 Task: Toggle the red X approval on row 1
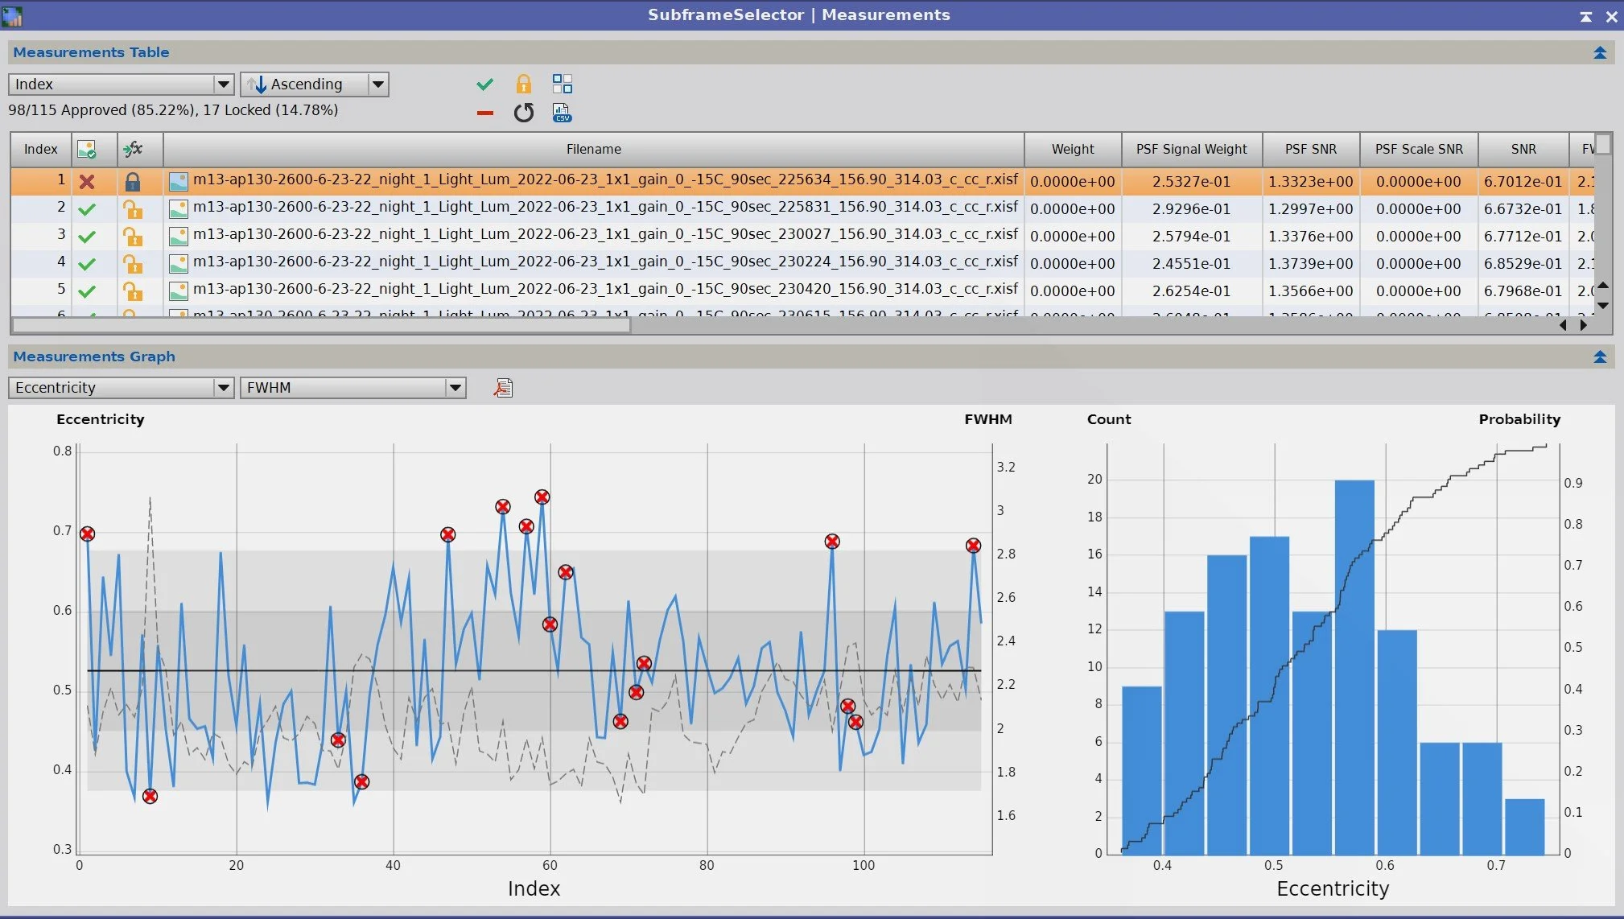click(87, 182)
